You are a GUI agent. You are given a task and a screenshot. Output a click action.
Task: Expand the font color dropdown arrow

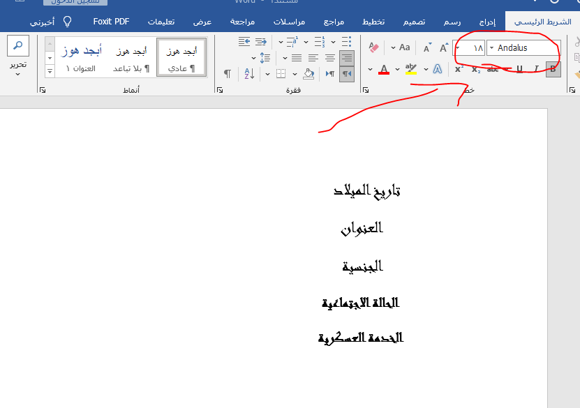(x=371, y=69)
